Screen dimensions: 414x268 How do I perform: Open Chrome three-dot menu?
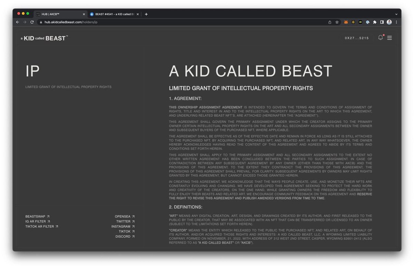396,22
